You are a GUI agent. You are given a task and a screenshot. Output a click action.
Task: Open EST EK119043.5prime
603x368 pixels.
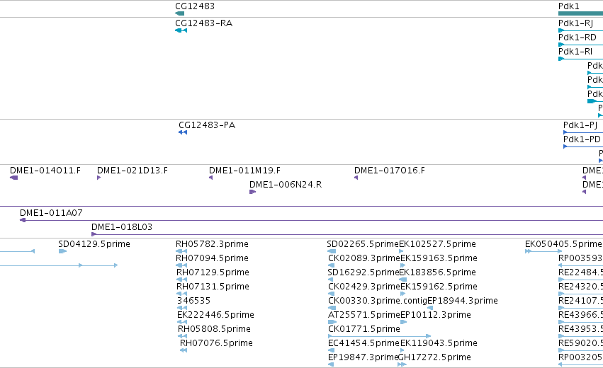[439, 343]
